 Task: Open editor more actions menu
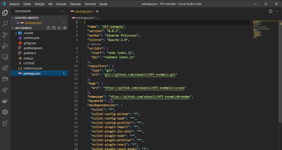pyautogui.click(x=277, y=11)
